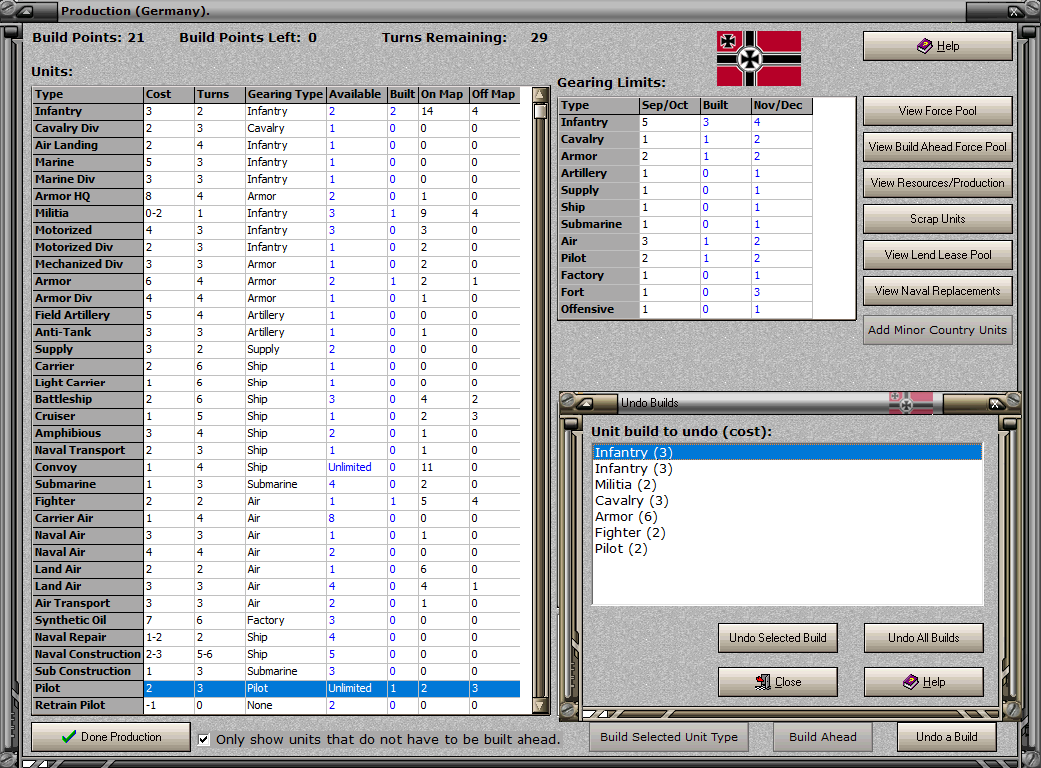Viewport: 1041px width, 768px height.
Task: Select the Militia unit row
Action: (276, 213)
